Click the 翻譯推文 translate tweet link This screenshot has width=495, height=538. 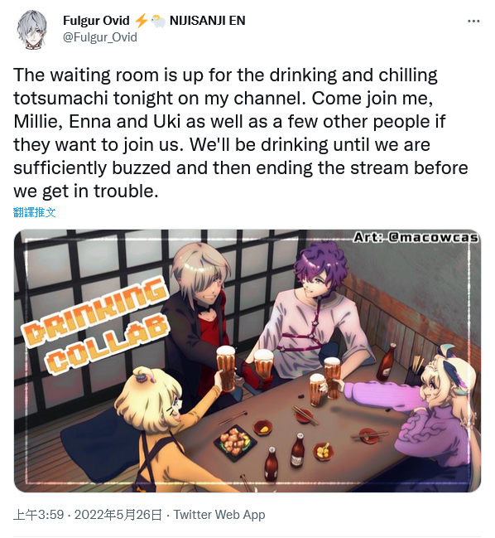34,212
